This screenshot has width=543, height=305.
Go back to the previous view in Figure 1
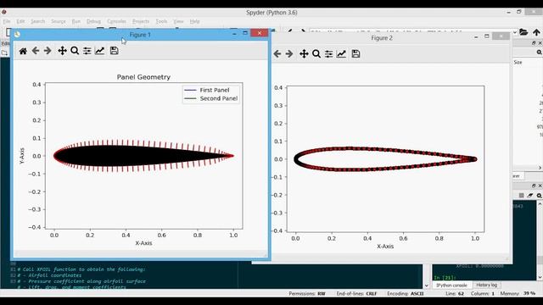[36, 51]
